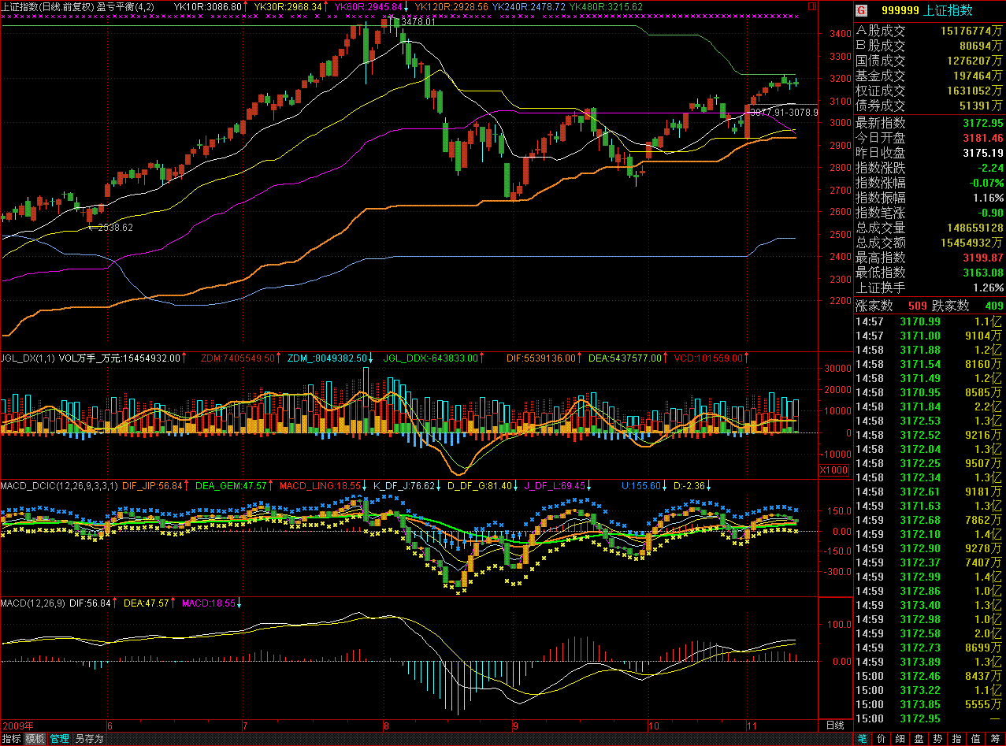This screenshot has height=746, width=1006.
Task: Click the YK240R:2478.72 indicator value
Action: click(529, 6)
